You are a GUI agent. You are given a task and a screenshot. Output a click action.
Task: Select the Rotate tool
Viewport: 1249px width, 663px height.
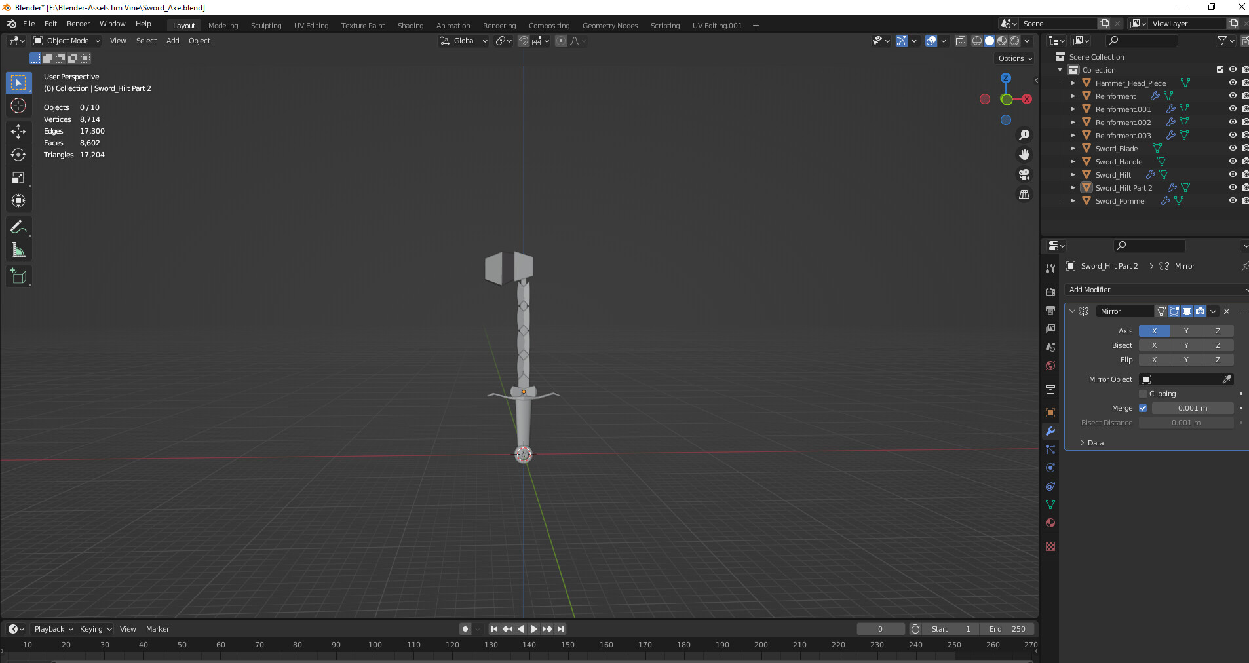coord(18,155)
